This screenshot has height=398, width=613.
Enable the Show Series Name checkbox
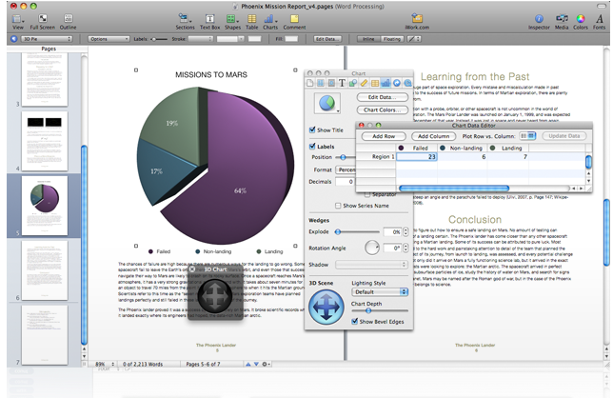coord(339,206)
